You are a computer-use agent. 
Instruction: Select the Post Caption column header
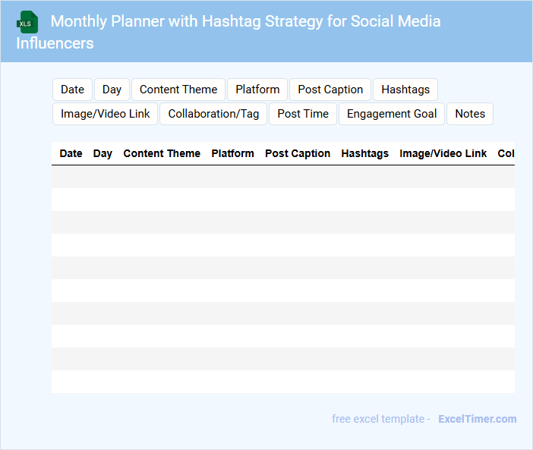point(298,153)
